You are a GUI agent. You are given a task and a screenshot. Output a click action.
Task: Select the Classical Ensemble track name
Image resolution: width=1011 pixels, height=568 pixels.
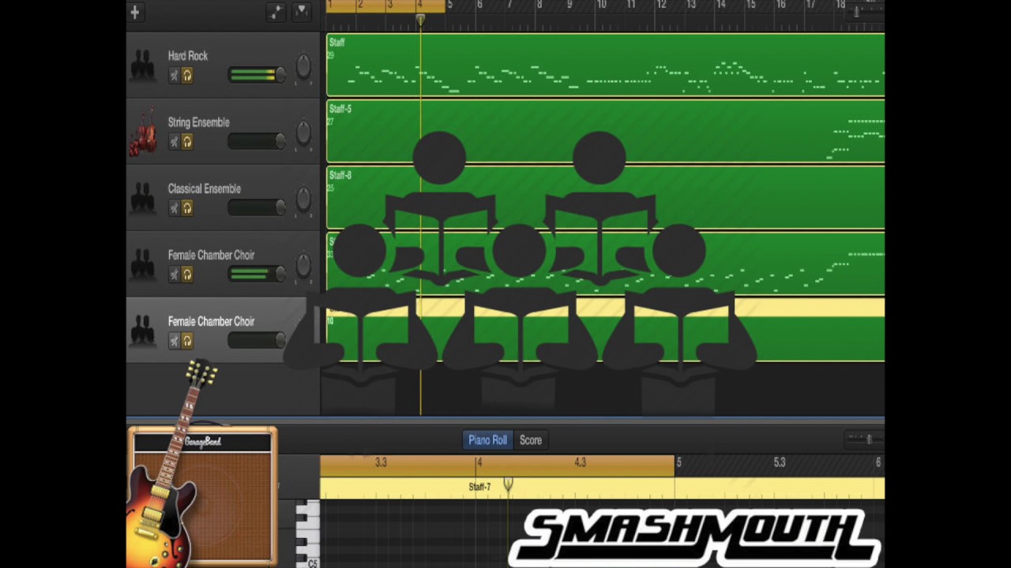[x=204, y=189]
